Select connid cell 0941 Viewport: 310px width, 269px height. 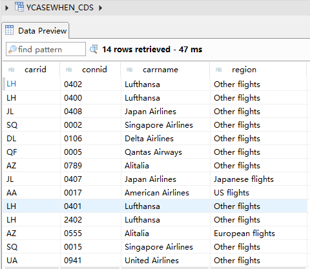[90, 261]
